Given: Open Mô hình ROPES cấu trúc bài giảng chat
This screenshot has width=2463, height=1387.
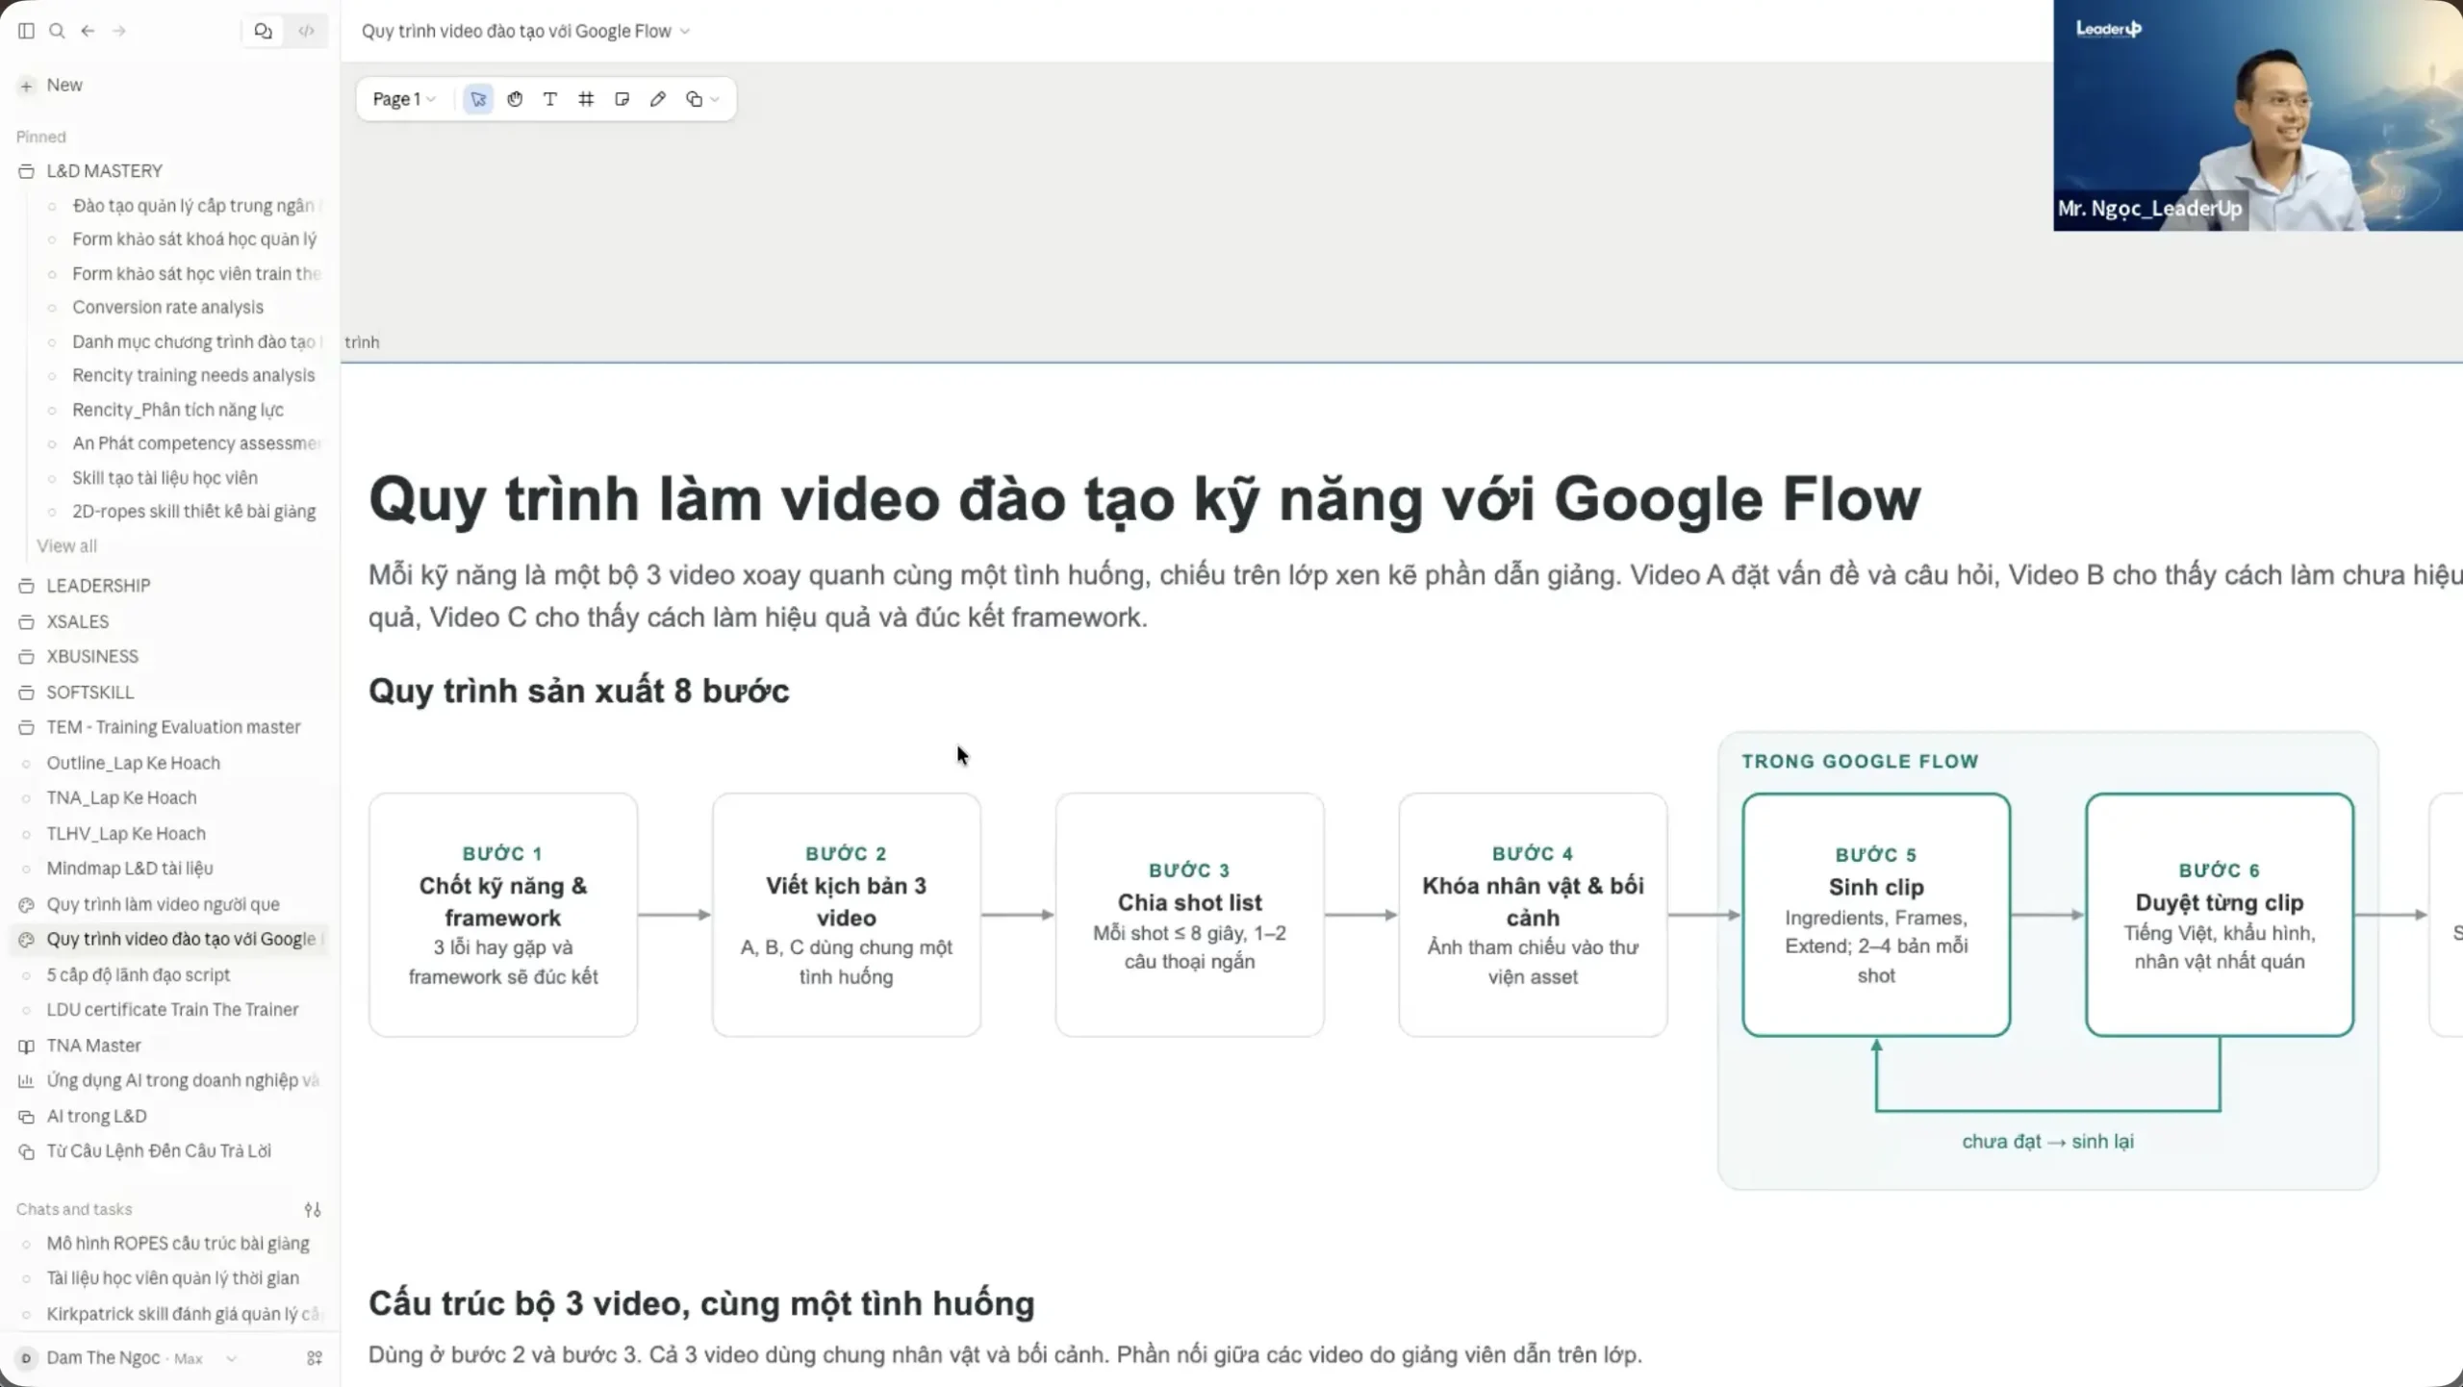Looking at the screenshot, I should coord(178,1243).
